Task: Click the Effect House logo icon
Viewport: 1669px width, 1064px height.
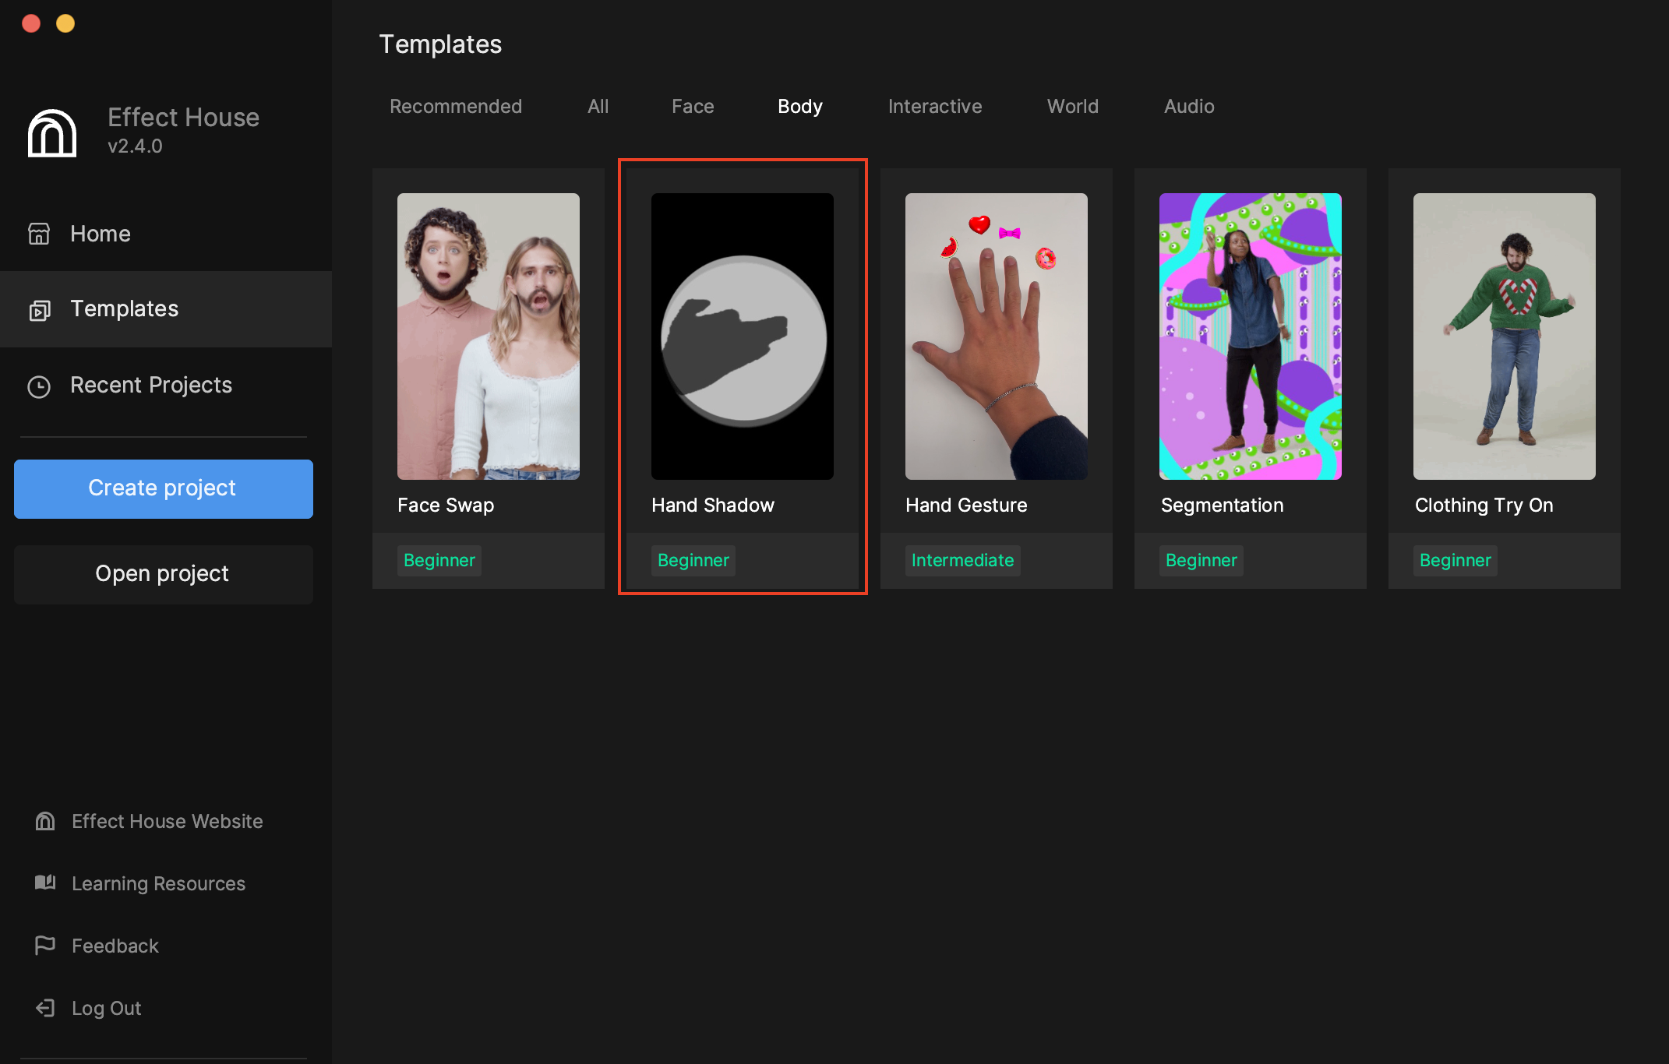Action: 52,133
